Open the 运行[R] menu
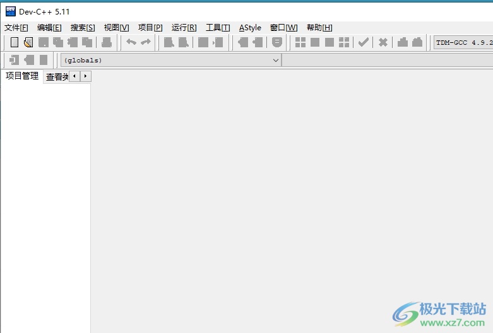493x333 pixels. pos(184,28)
